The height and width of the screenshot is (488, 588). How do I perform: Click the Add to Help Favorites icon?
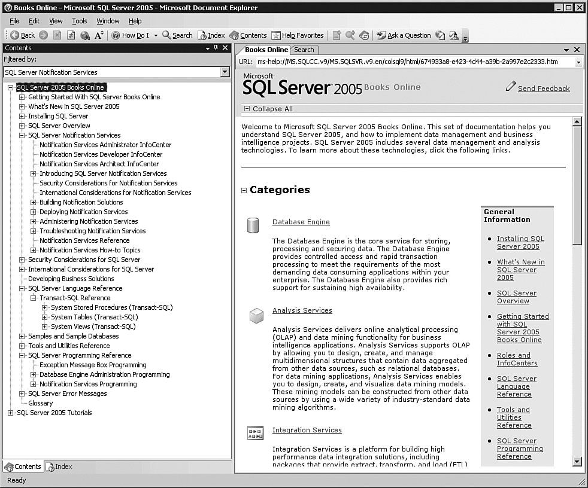point(337,35)
